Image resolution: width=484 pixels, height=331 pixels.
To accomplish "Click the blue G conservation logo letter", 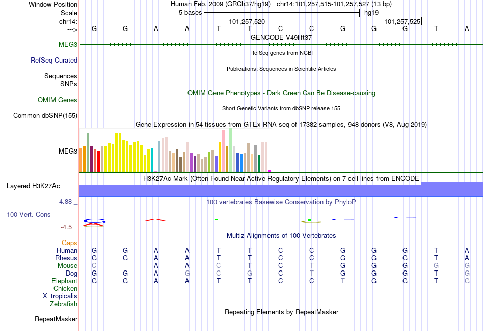I will tap(94, 221).
